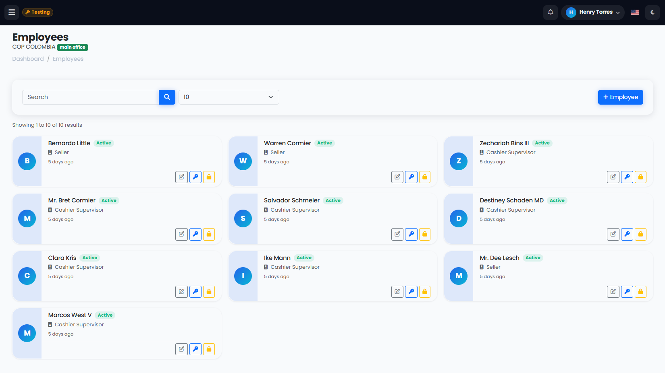Click key icon for Salvador Schmeler
This screenshot has height=373, width=665.
click(x=411, y=234)
